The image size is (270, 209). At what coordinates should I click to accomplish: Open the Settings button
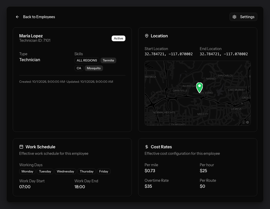(243, 17)
